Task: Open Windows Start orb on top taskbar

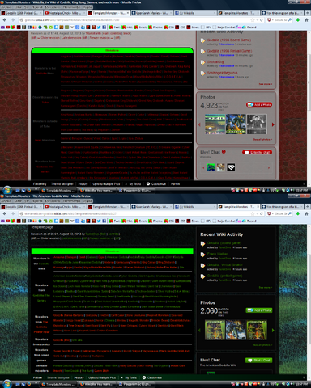Action: pos(7,190)
